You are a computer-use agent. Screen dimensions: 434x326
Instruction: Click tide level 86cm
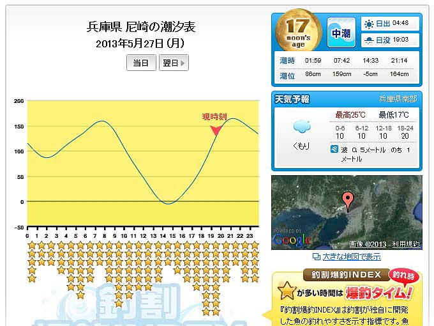click(x=313, y=74)
